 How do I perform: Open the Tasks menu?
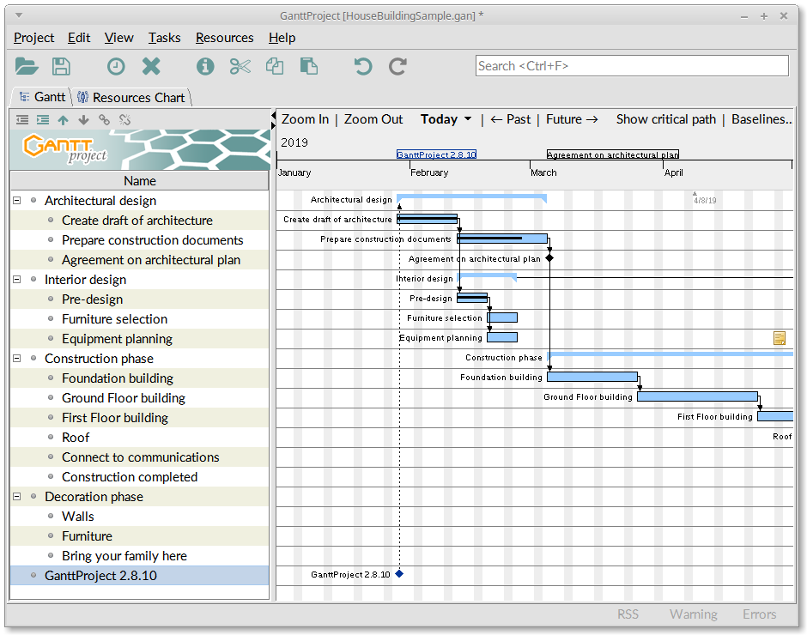point(164,38)
